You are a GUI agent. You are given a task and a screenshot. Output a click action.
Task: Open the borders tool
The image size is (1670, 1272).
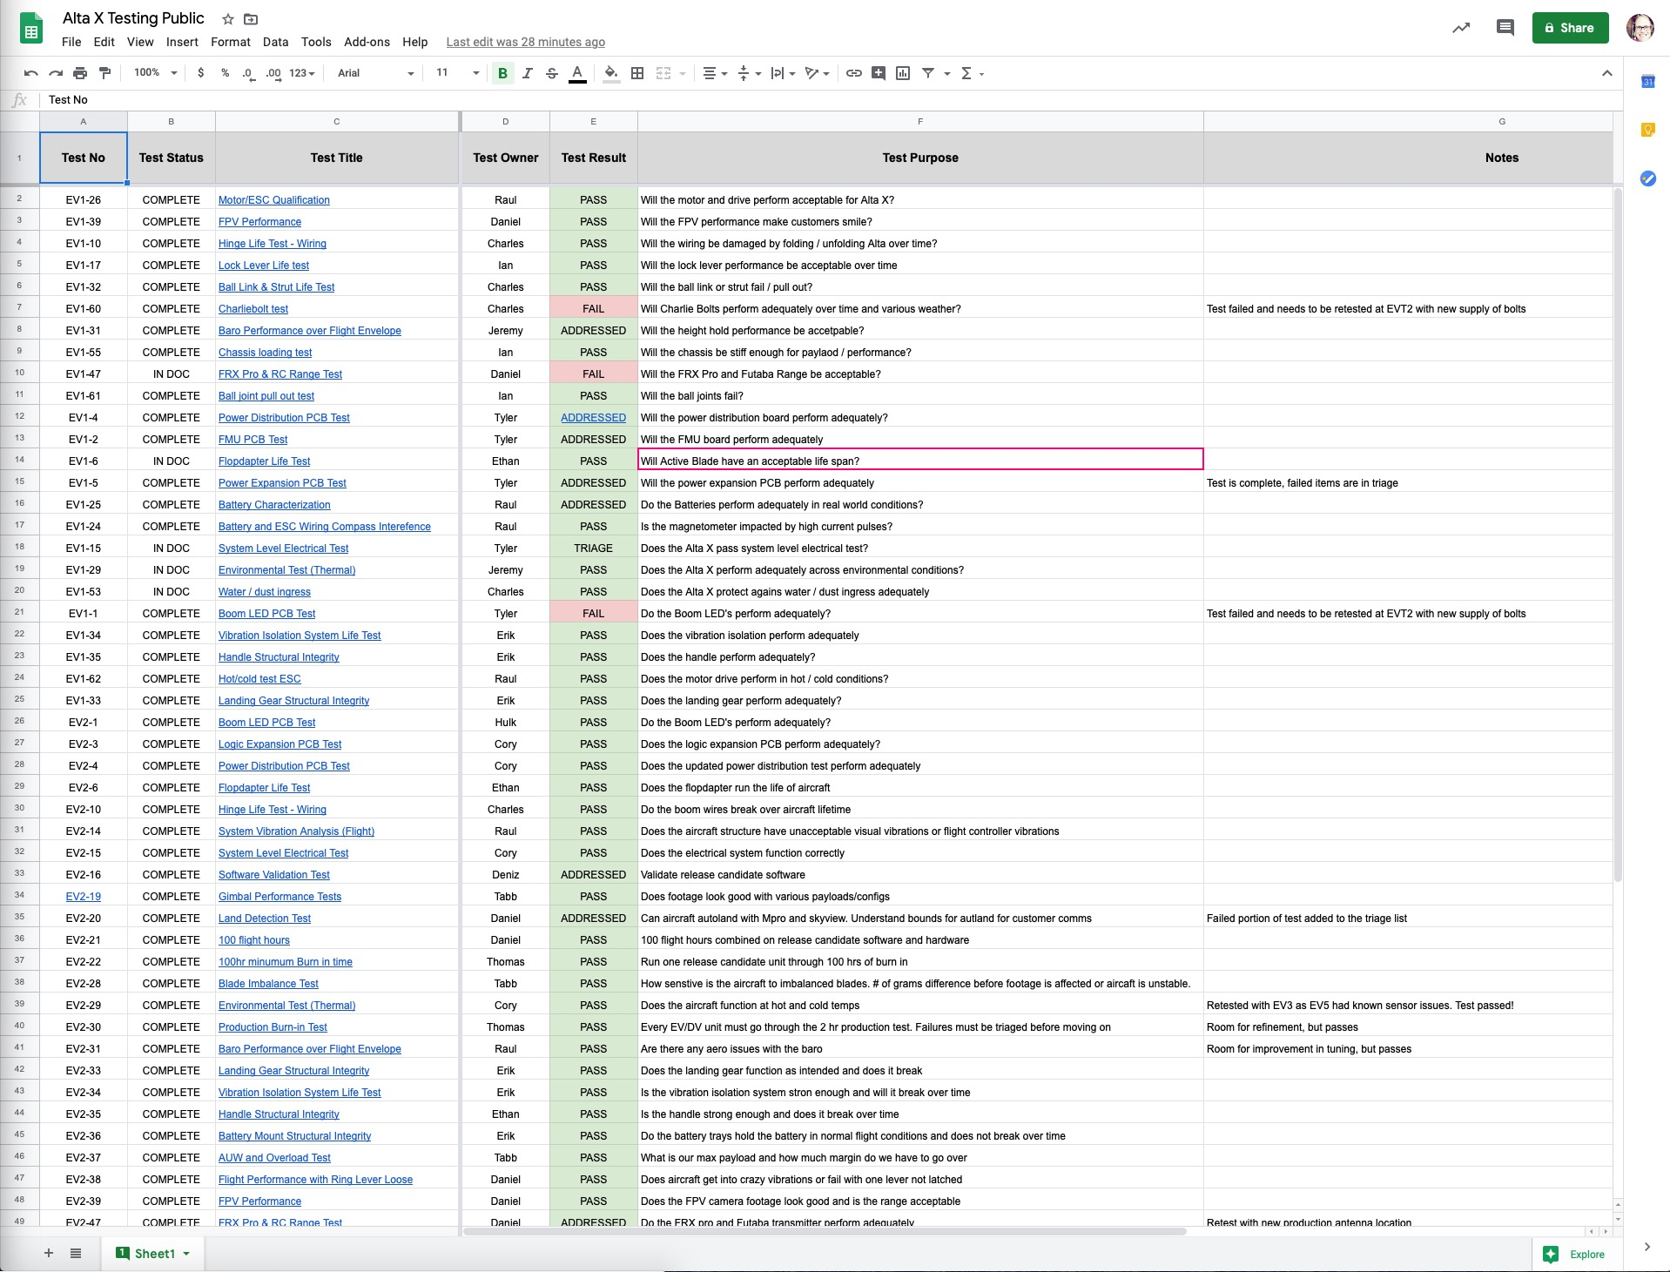[637, 73]
